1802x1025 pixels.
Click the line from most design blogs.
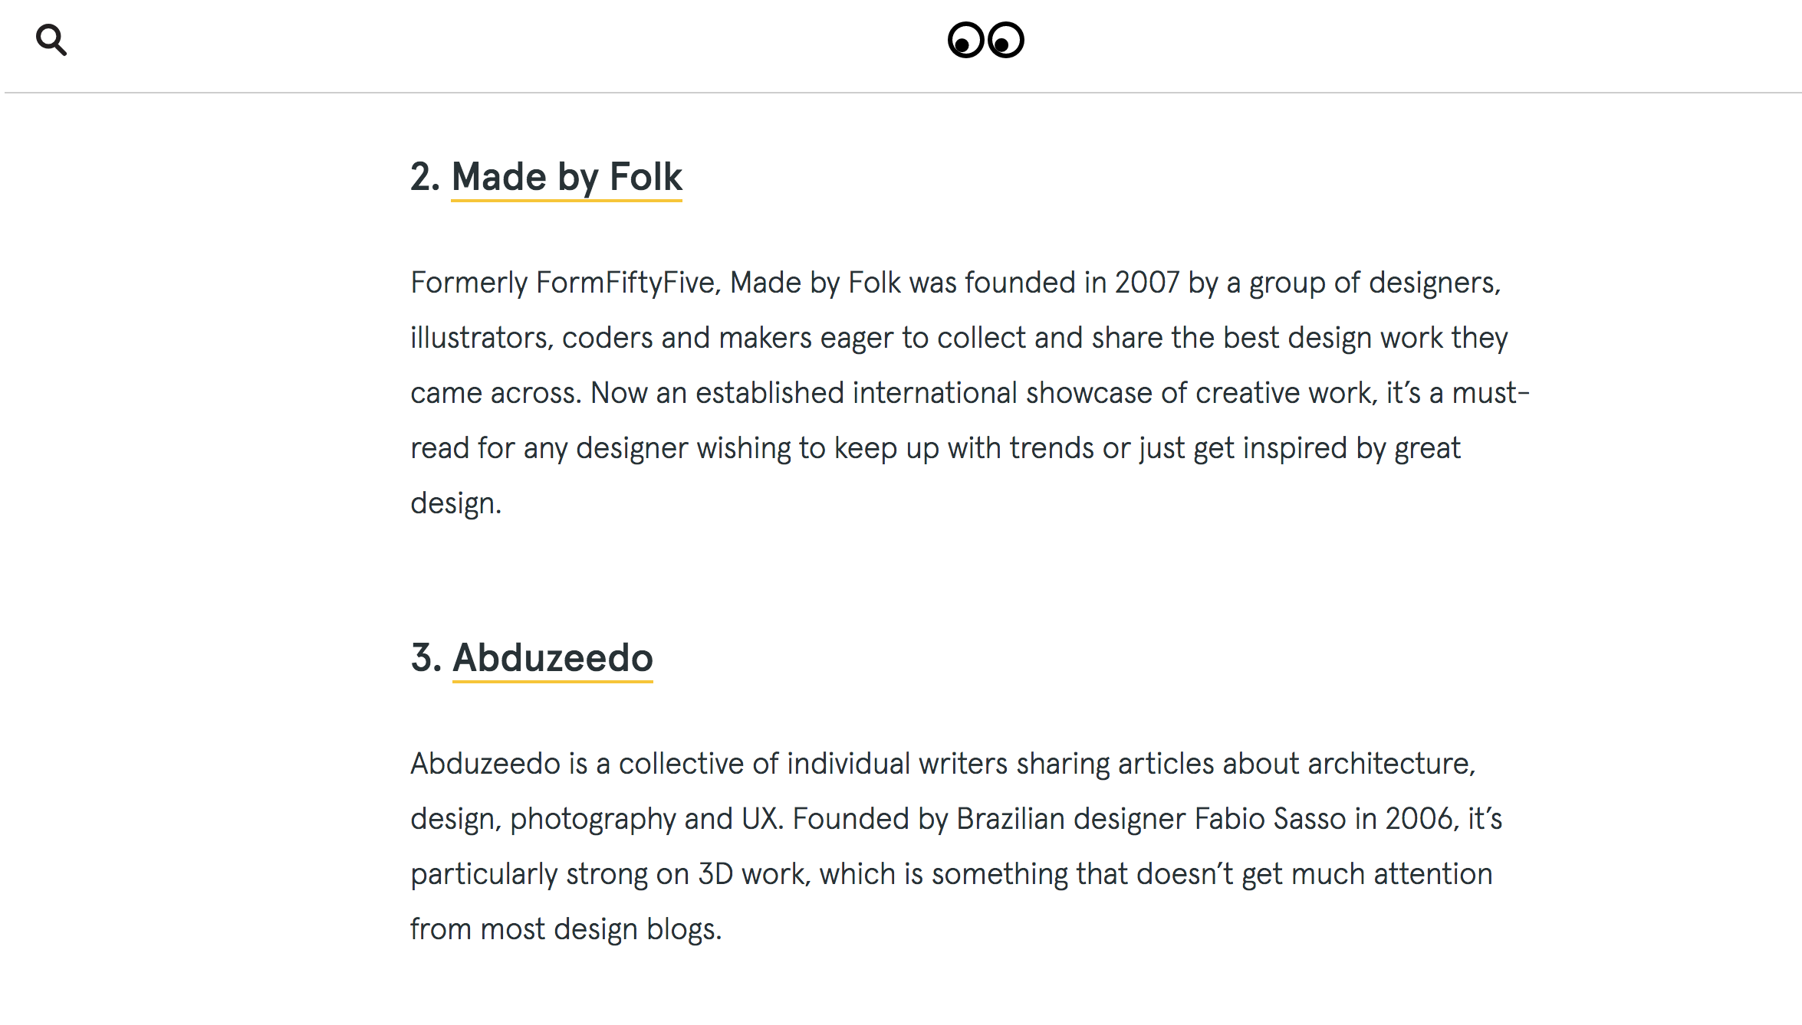click(x=566, y=929)
